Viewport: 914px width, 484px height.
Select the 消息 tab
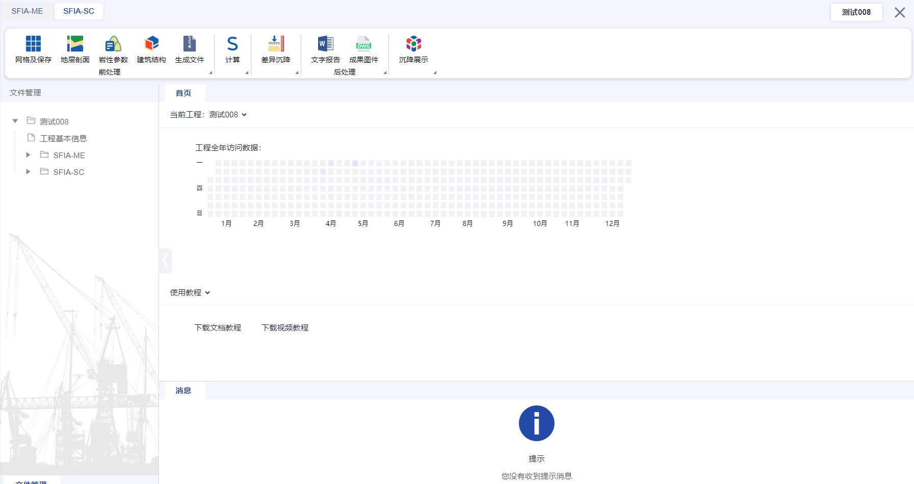pyautogui.click(x=183, y=391)
